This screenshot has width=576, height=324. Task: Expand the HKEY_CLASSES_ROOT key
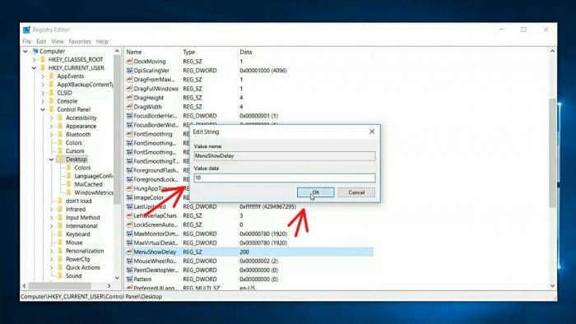tap(35, 59)
